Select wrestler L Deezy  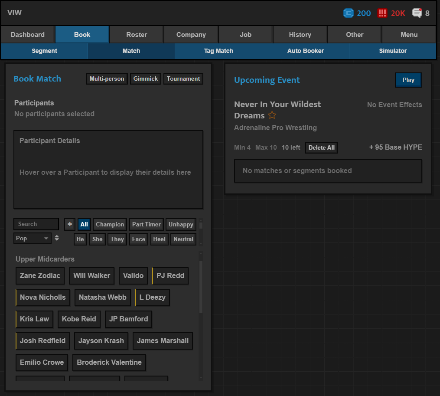click(152, 297)
